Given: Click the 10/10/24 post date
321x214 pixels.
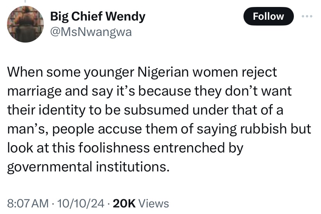Looking at the screenshot, I should coord(80,203).
